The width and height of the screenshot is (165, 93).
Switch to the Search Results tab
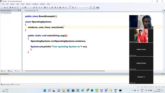coord(6,84)
